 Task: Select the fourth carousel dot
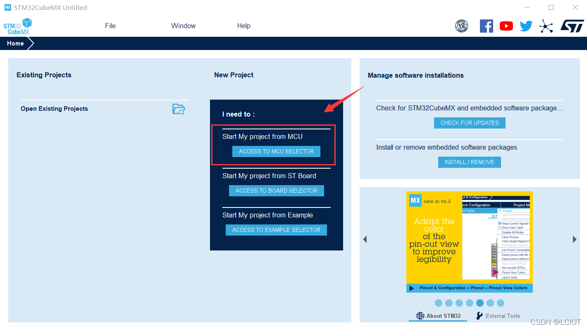[470, 303]
